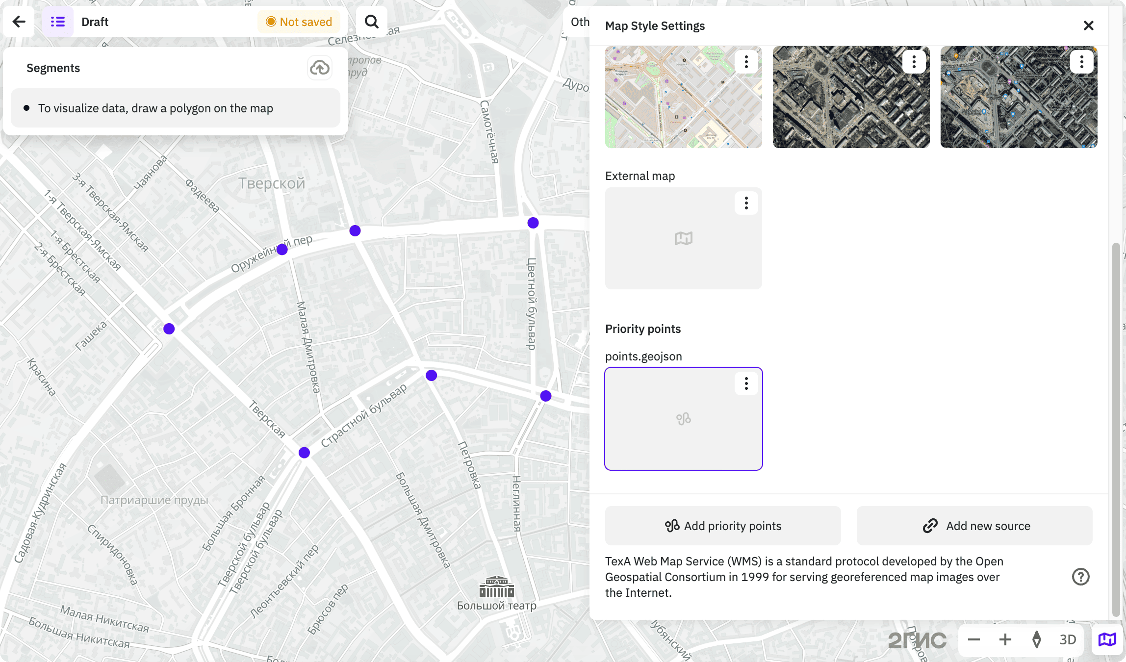Click the Большой театр landmark icon
Viewport: 1126px width, 662px height.
pyautogui.click(x=496, y=586)
